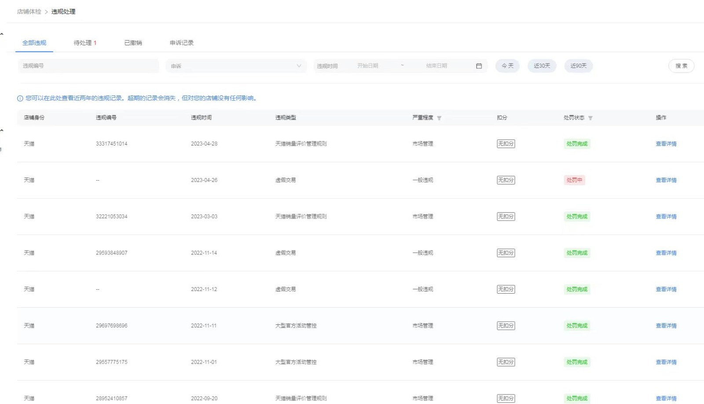Select the 结束日期 field

click(x=436, y=66)
